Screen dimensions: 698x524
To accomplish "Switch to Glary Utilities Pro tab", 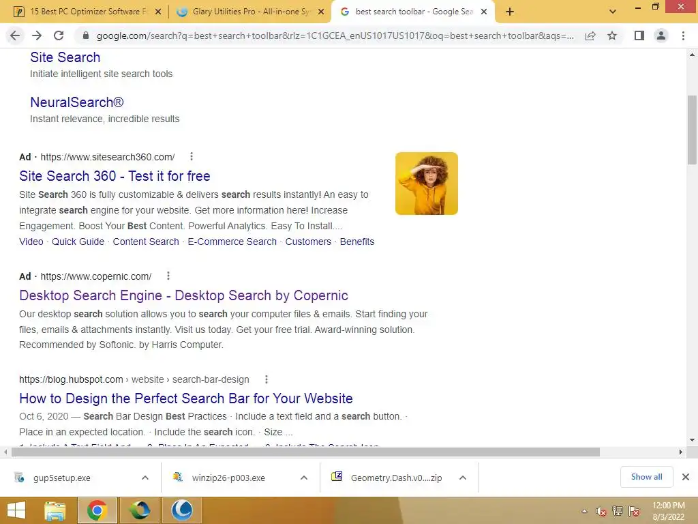I will 249,12.
